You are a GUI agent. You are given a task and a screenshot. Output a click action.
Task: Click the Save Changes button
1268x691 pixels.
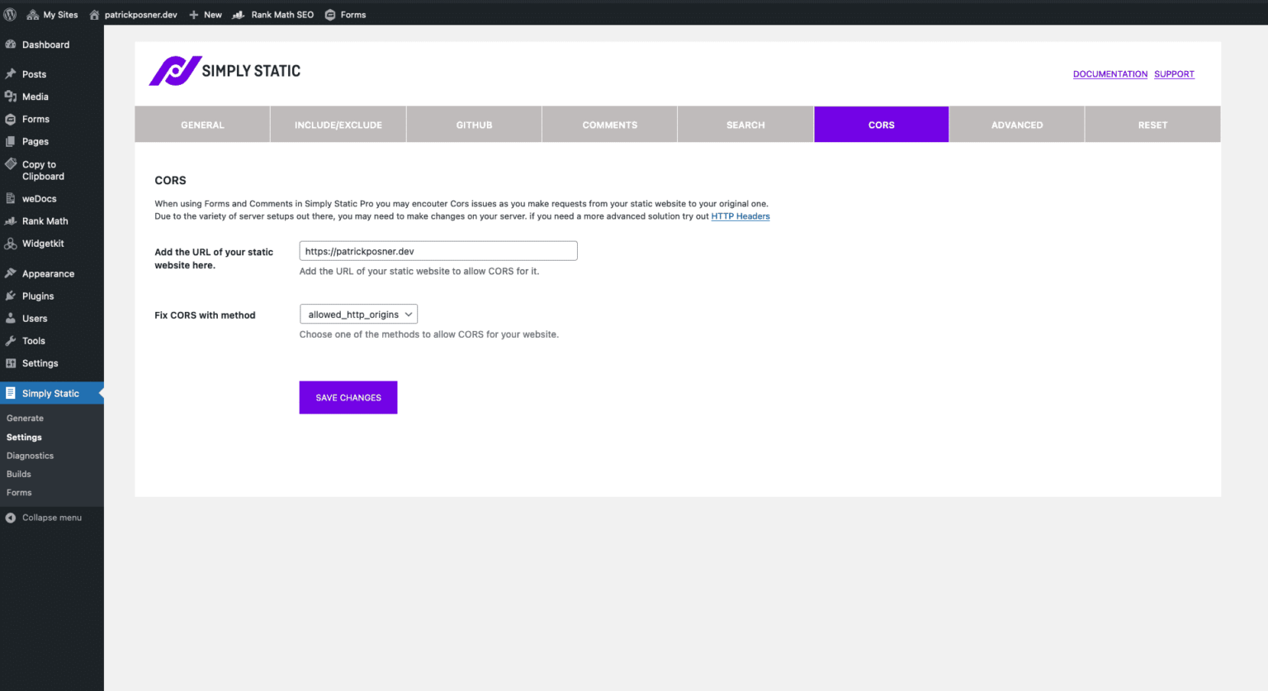point(348,397)
